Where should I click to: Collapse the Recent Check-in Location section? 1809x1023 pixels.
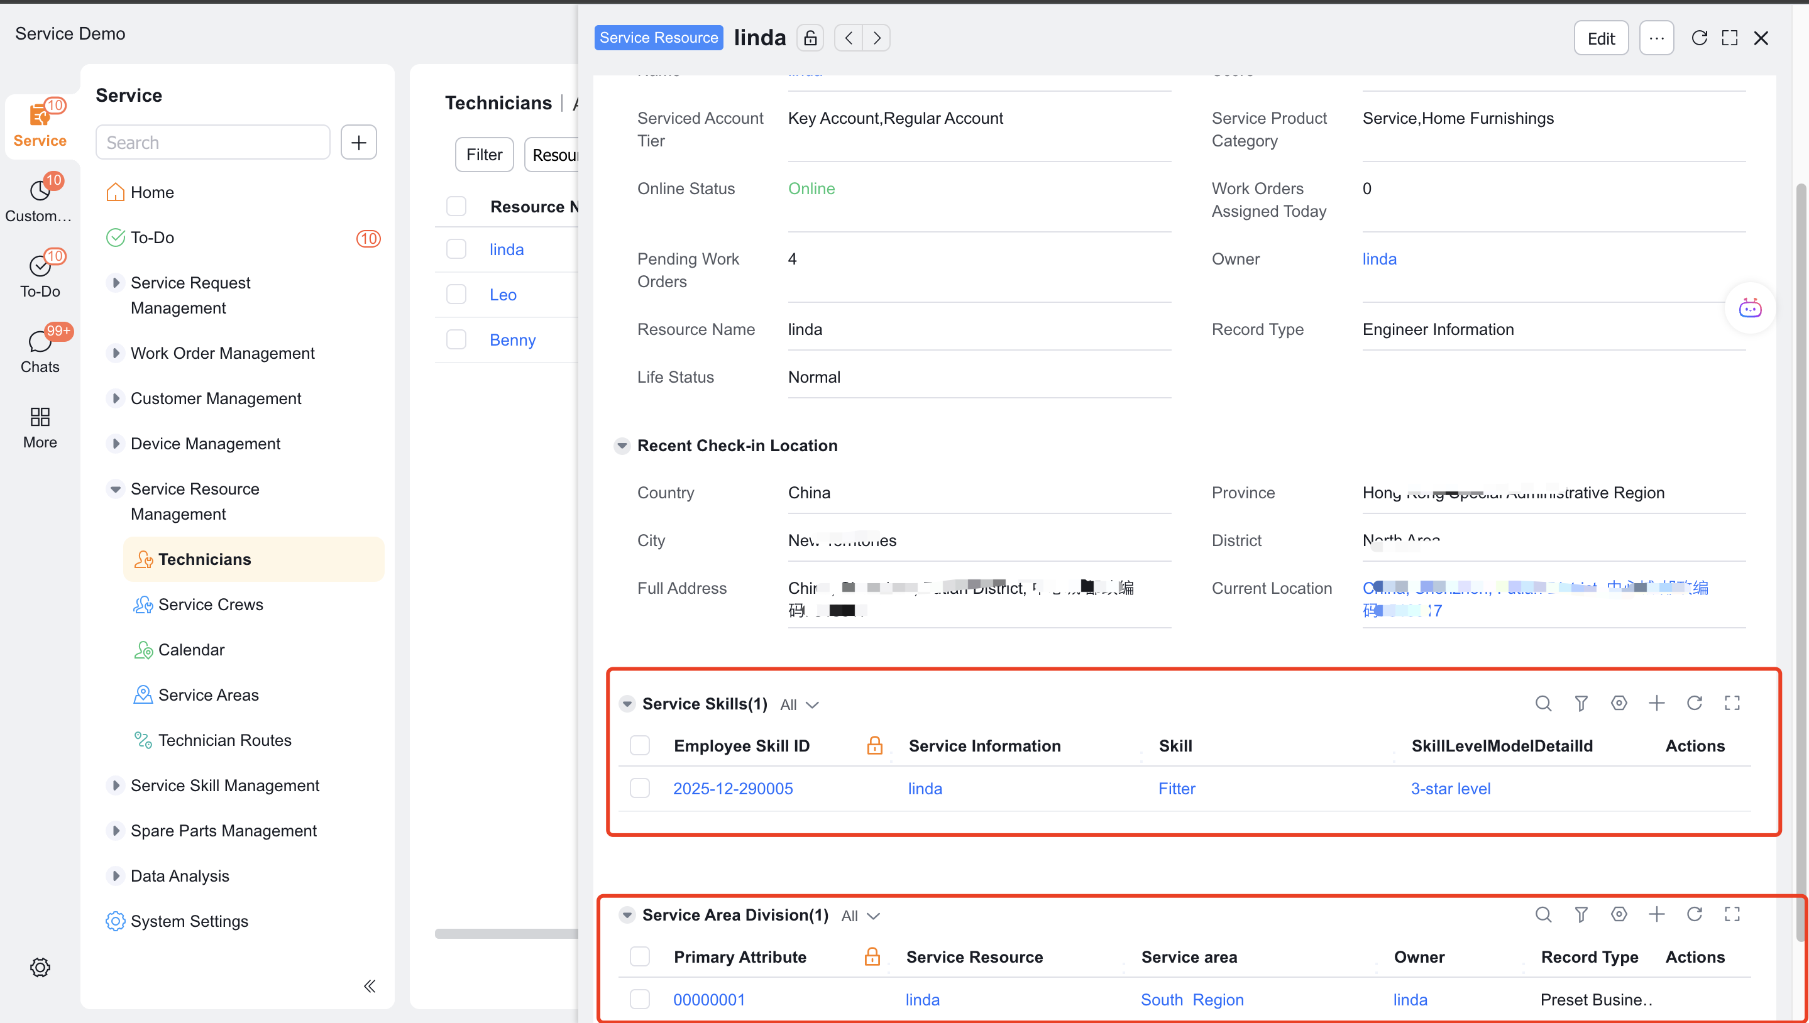pyautogui.click(x=622, y=446)
